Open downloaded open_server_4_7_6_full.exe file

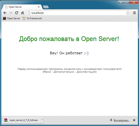click(x=21, y=120)
